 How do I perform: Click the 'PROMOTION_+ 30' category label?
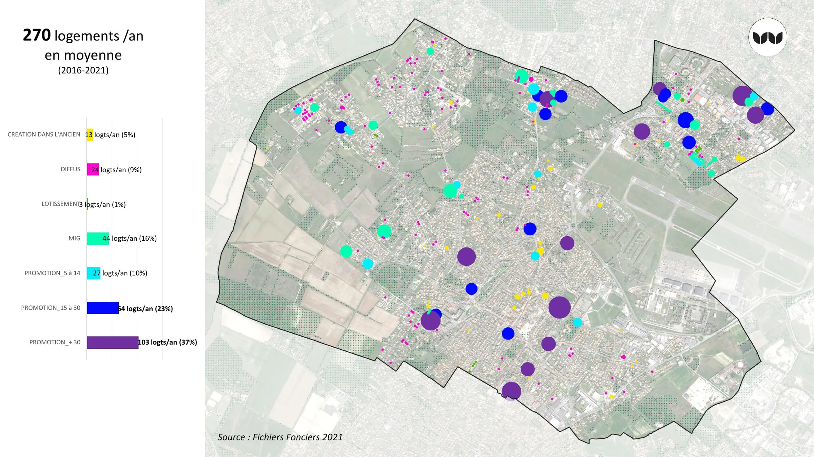[x=55, y=343]
